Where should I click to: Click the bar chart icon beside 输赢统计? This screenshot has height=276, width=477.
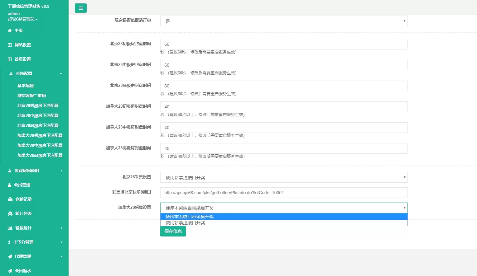[x=10, y=228]
